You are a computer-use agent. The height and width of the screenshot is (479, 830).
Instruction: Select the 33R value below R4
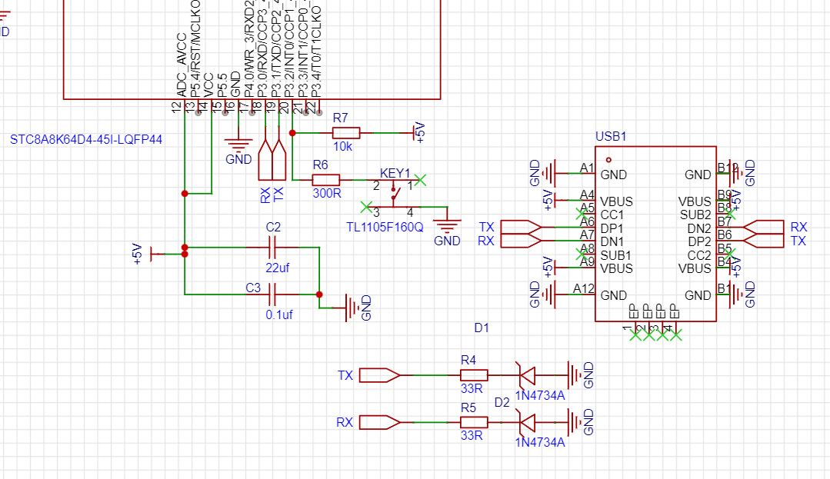471,389
